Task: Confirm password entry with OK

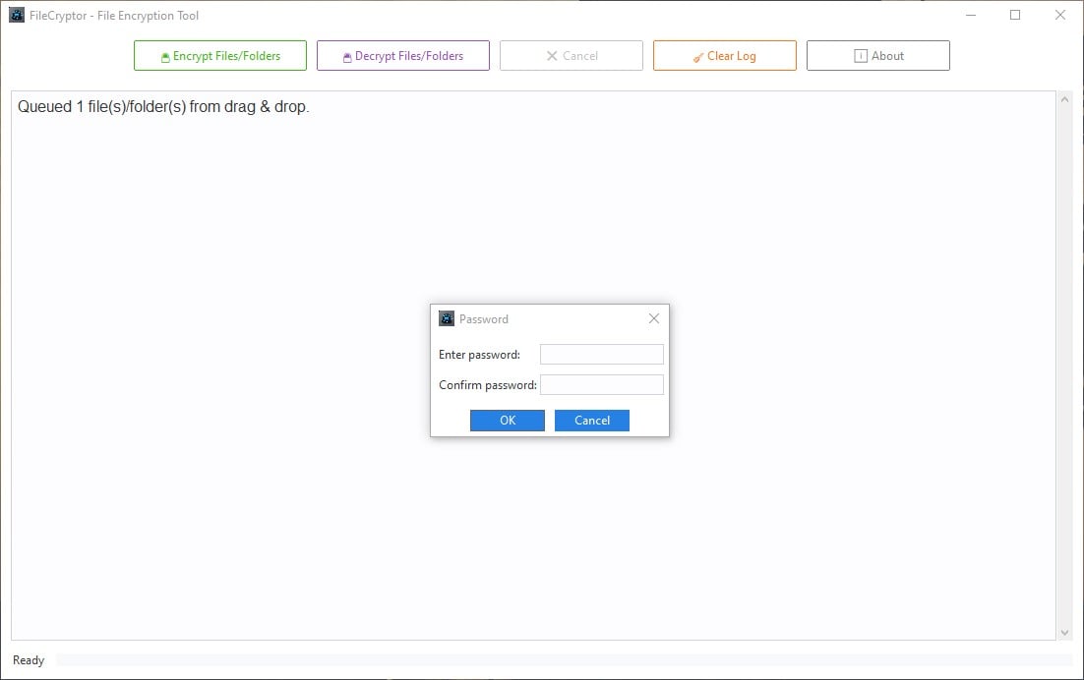Action: (507, 420)
